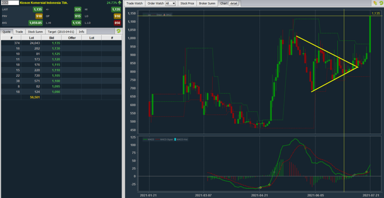Click the 2021-04-21 date label on the chart axis
This screenshot has width=384, height=198.
259,195
